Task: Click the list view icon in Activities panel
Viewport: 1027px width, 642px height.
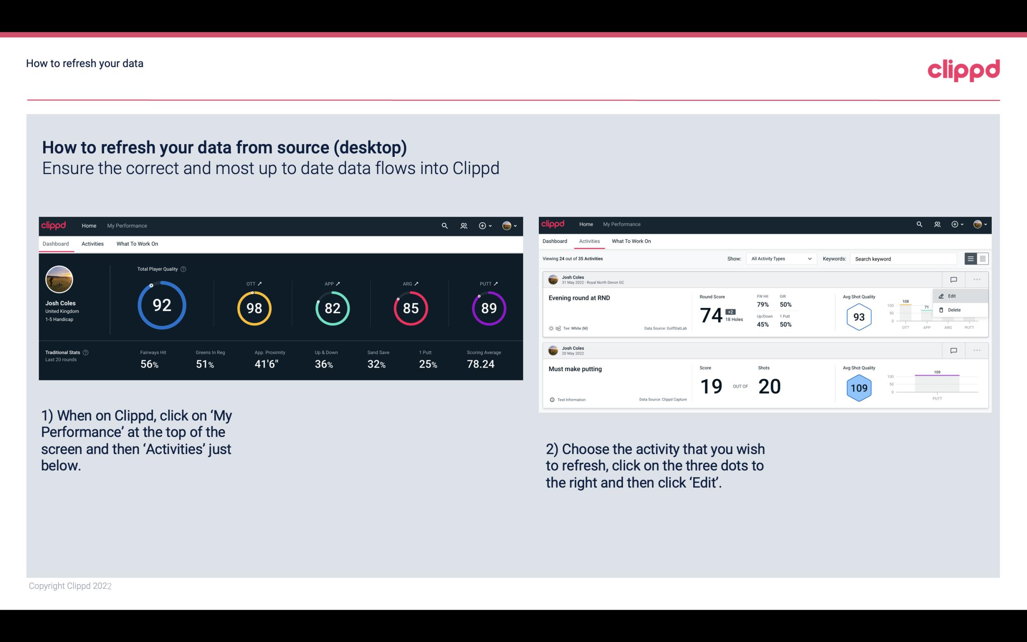Action: click(x=971, y=258)
